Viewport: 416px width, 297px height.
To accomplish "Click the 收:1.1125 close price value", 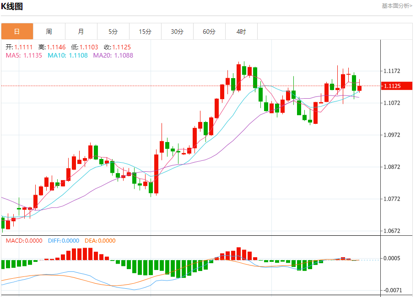I will (x=118, y=47).
